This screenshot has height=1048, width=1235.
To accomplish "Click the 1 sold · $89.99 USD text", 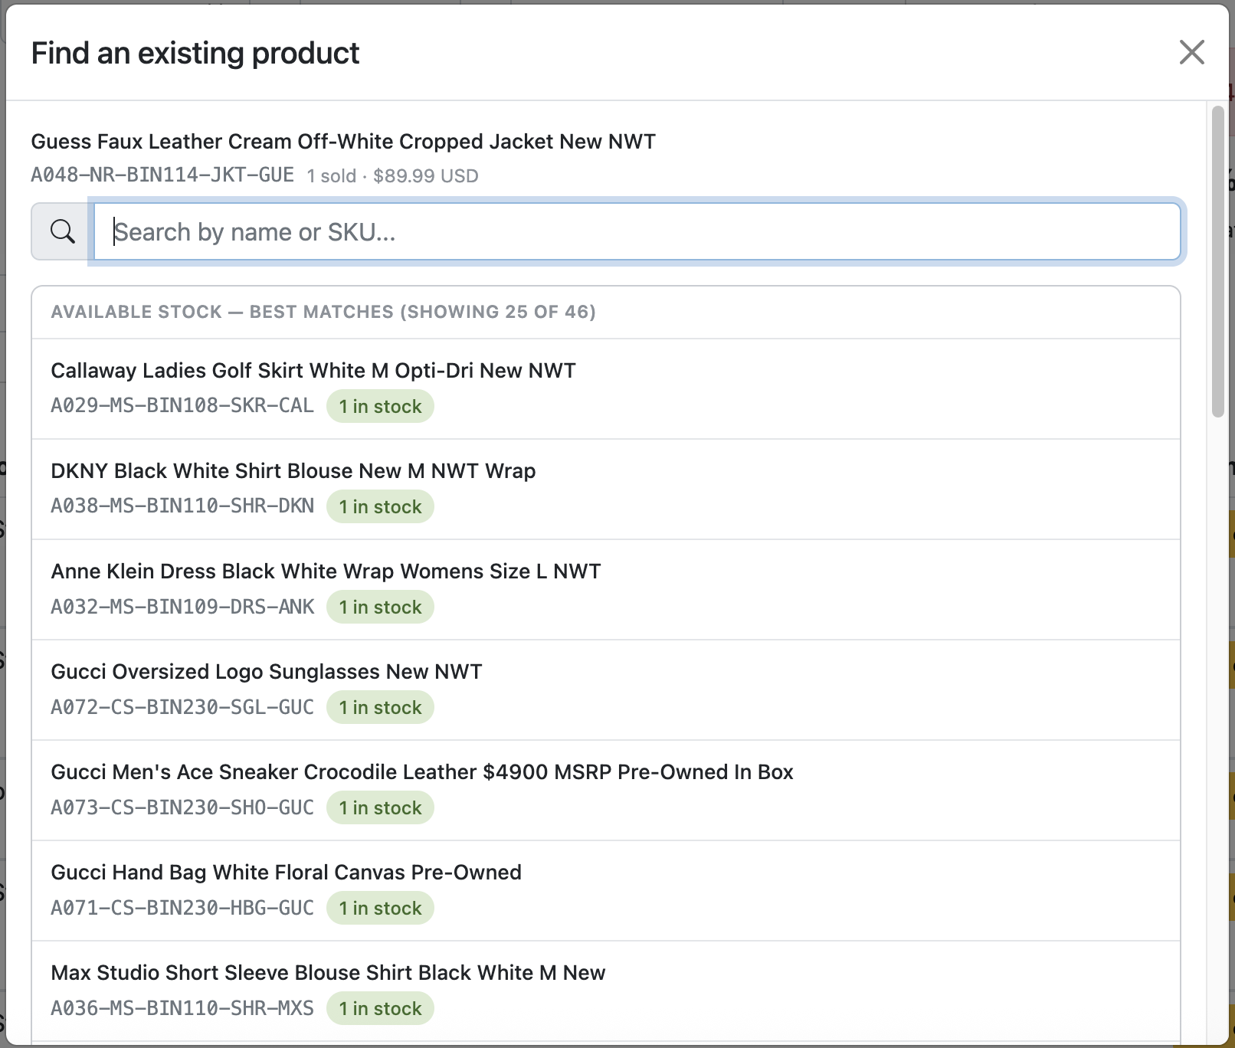I will pyautogui.click(x=392, y=176).
